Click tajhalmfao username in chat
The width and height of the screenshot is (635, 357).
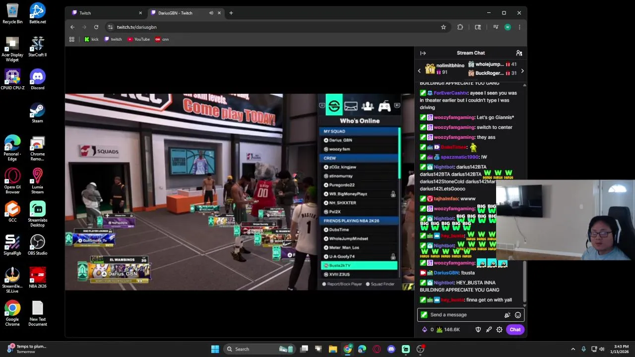[x=446, y=199]
